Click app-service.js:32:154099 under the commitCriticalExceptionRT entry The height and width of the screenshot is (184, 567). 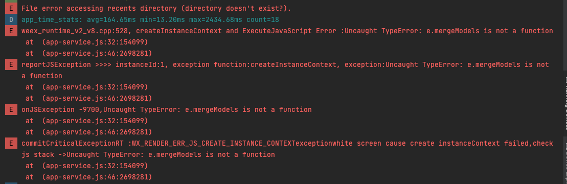pyautogui.click(x=95, y=166)
